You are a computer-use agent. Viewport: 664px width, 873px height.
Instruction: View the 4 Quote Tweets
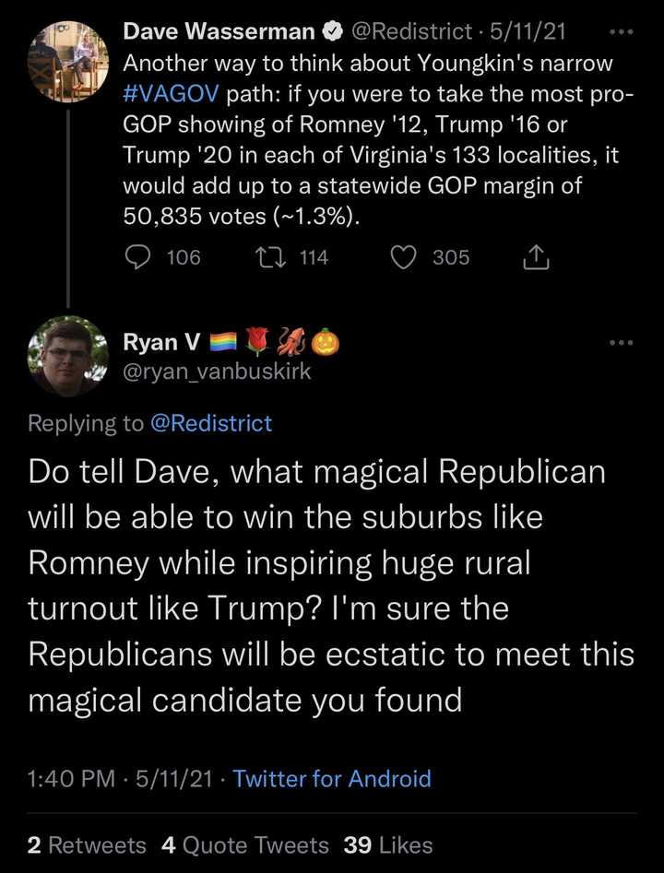coord(244,844)
